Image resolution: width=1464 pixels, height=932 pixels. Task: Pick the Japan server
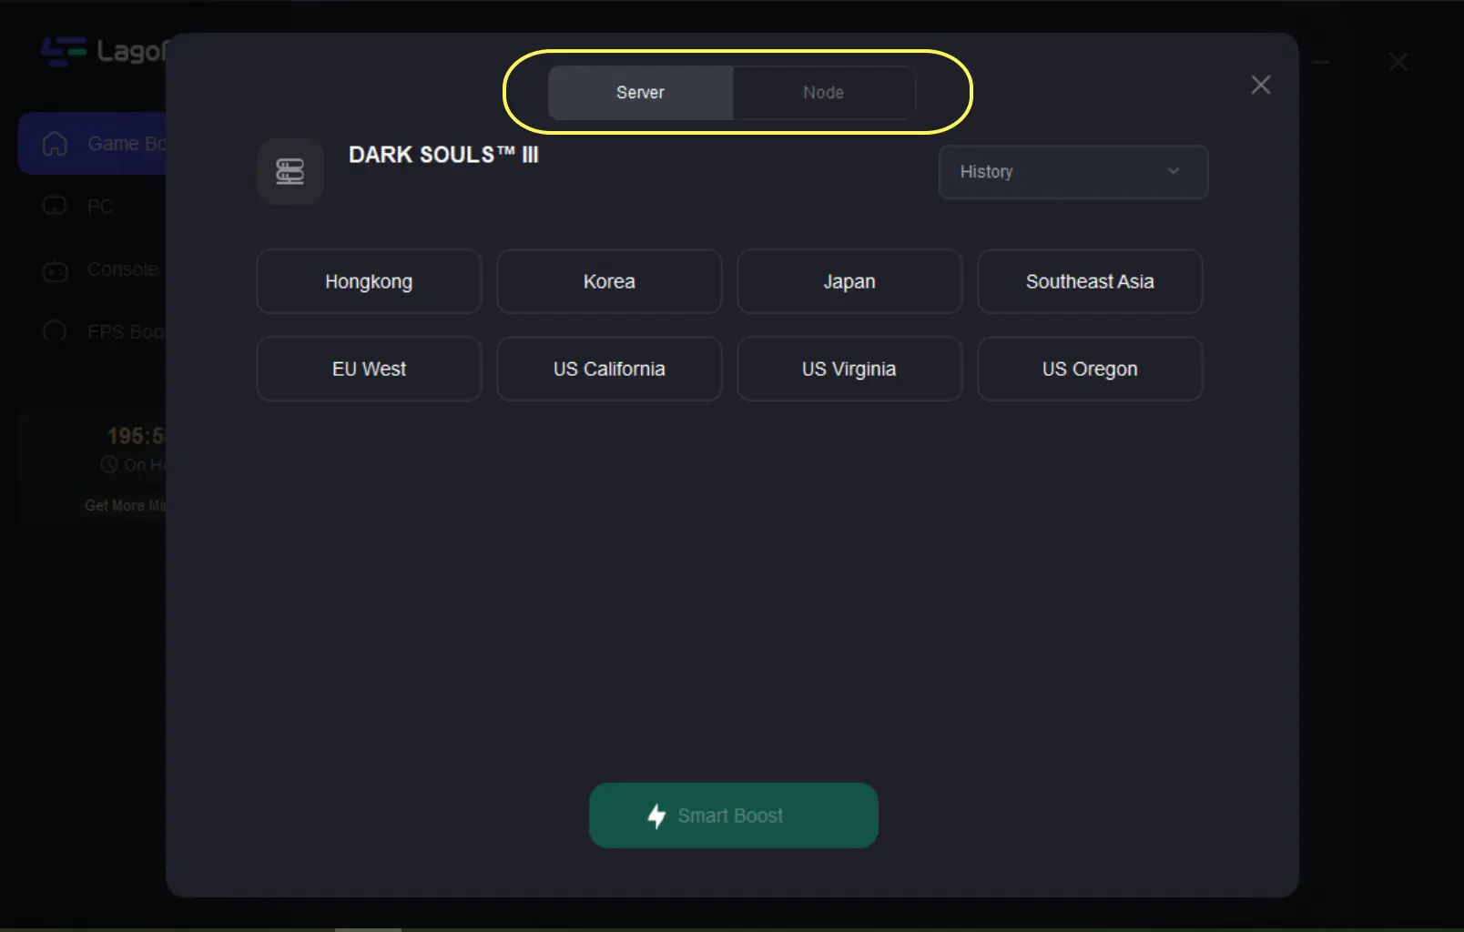[x=849, y=282]
